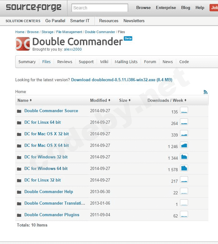Open author alexx2000 profile link

point(73,49)
